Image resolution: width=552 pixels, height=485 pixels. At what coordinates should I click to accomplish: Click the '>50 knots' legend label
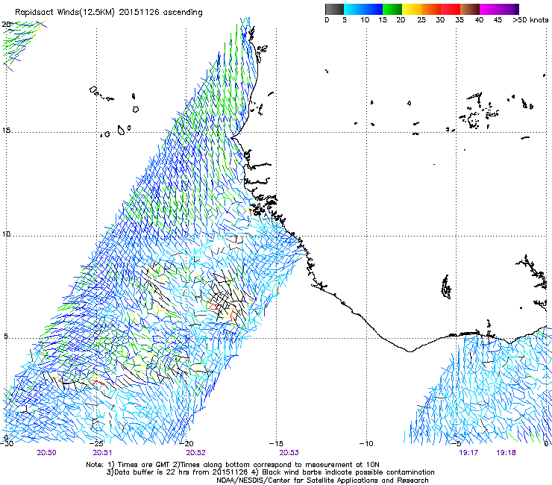530,20
